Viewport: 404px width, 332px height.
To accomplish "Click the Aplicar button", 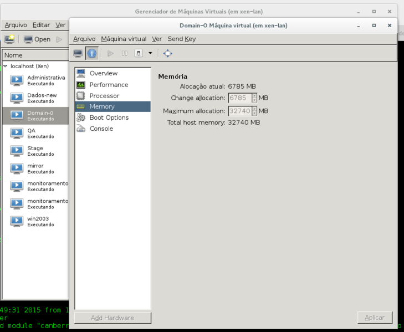I will [x=375, y=318].
